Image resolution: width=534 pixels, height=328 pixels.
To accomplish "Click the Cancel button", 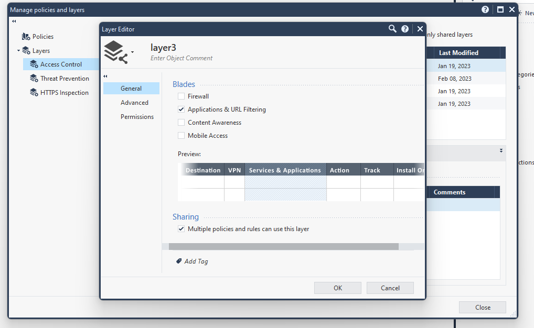I will [x=390, y=288].
